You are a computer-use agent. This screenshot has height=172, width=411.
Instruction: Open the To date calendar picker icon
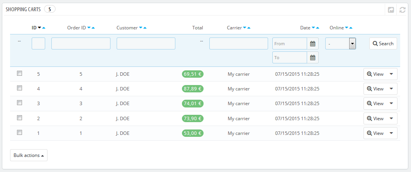click(x=313, y=58)
